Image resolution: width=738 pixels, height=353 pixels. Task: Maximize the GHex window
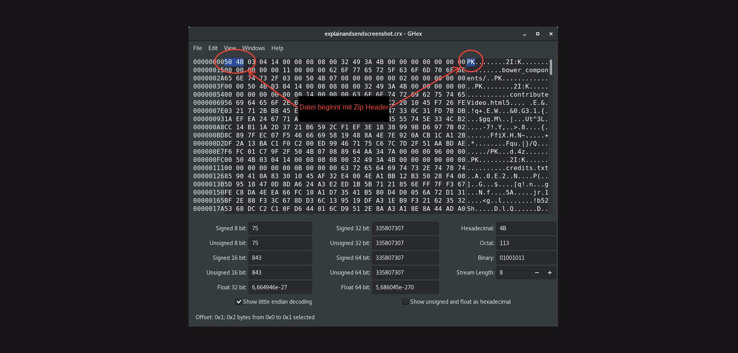(x=538, y=34)
